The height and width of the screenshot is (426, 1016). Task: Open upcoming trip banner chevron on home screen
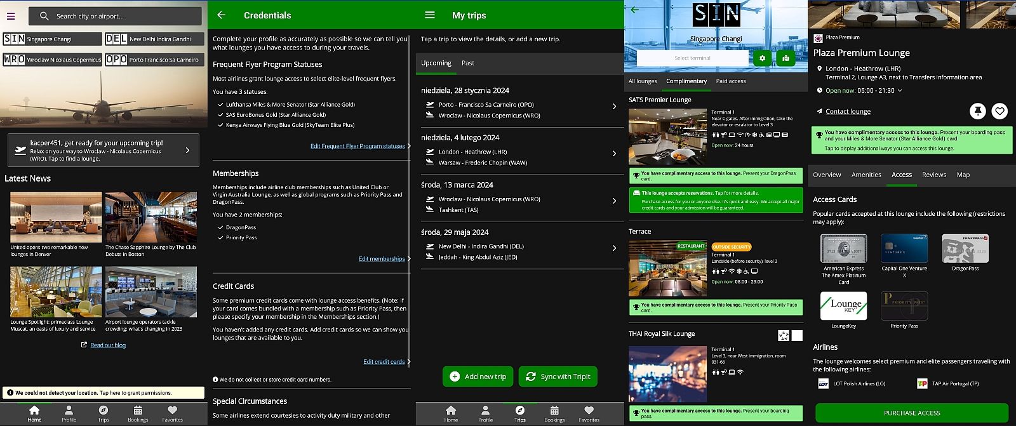click(x=187, y=150)
